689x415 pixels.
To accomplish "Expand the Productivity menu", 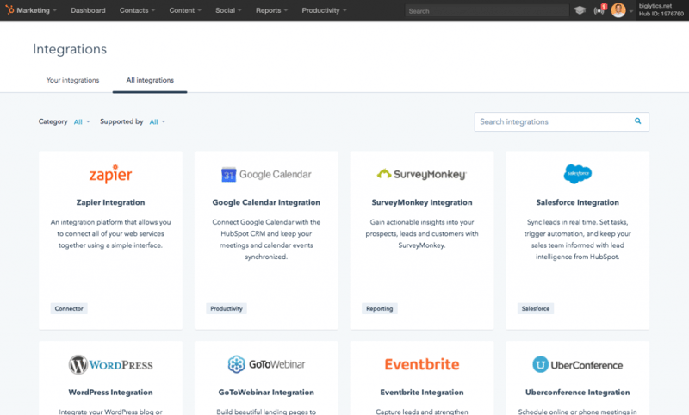I will [x=325, y=10].
